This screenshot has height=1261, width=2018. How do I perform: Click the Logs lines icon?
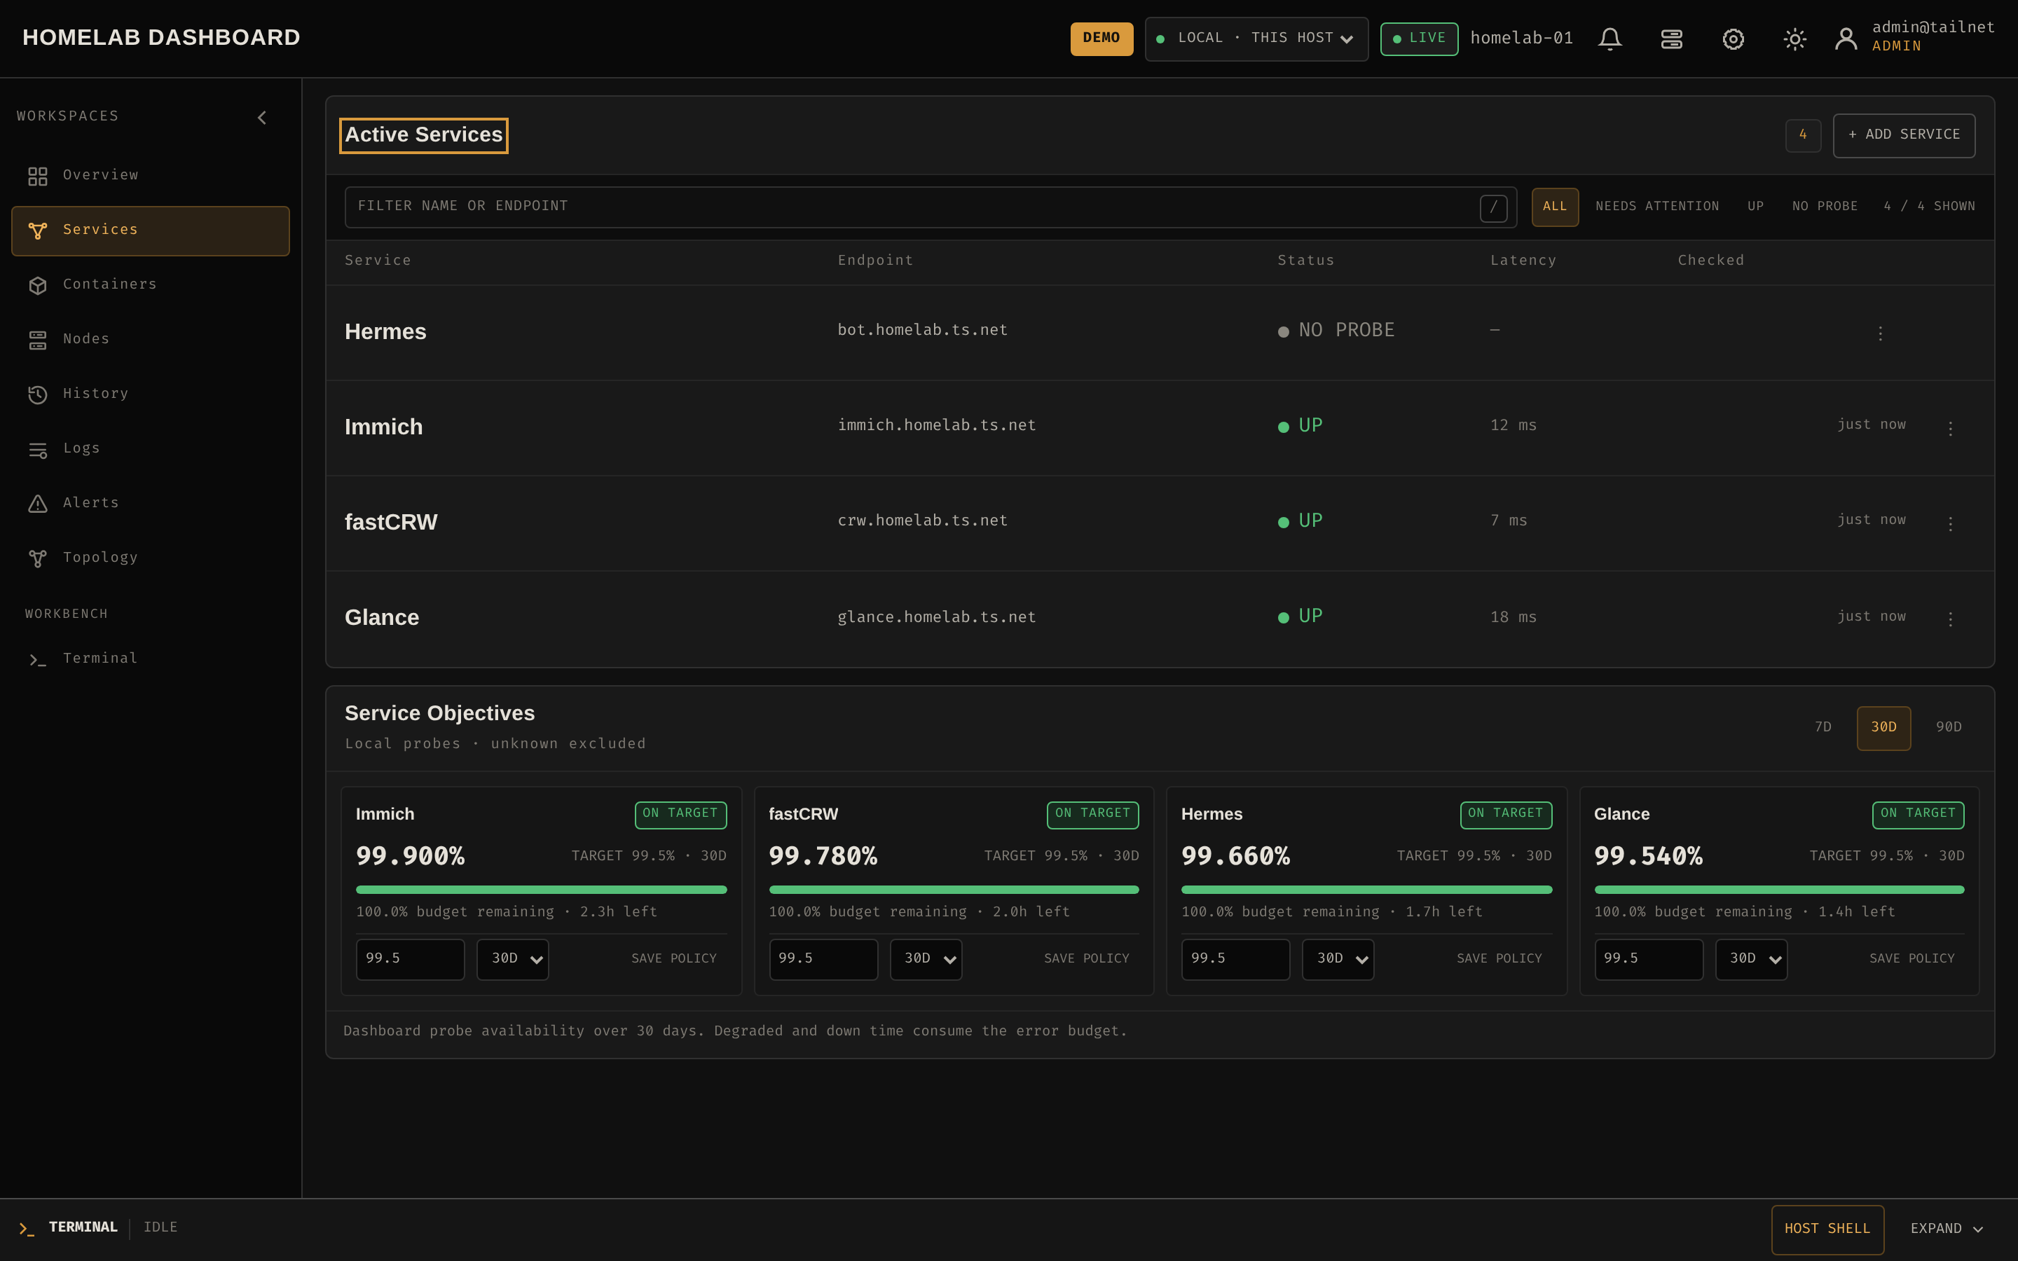tap(38, 450)
